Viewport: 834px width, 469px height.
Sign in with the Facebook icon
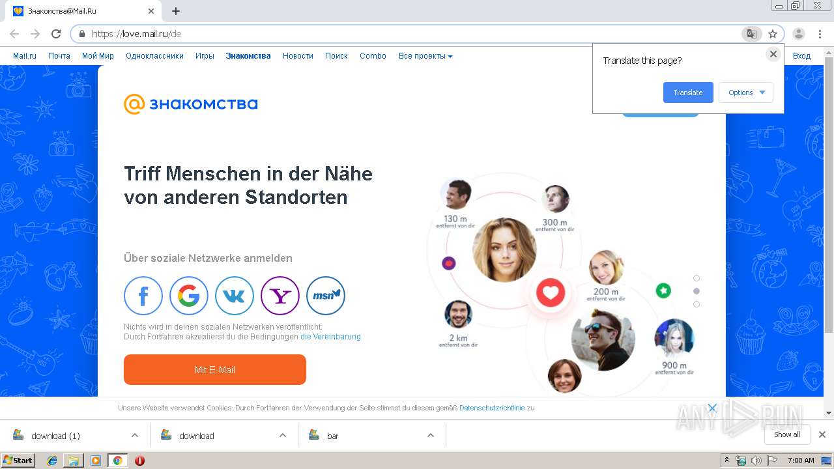click(143, 296)
